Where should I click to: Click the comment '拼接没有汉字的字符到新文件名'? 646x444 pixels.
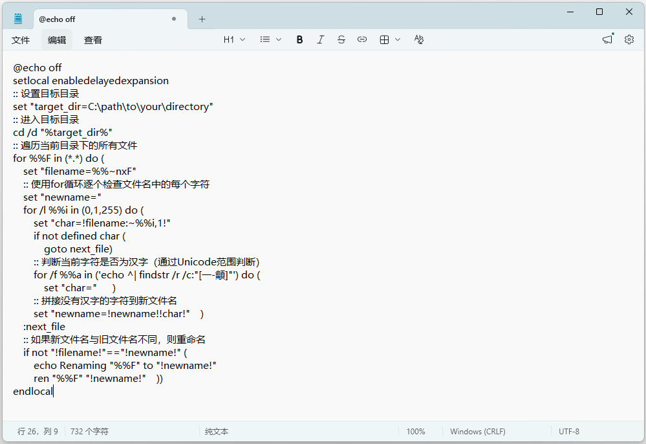click(109, 300)
